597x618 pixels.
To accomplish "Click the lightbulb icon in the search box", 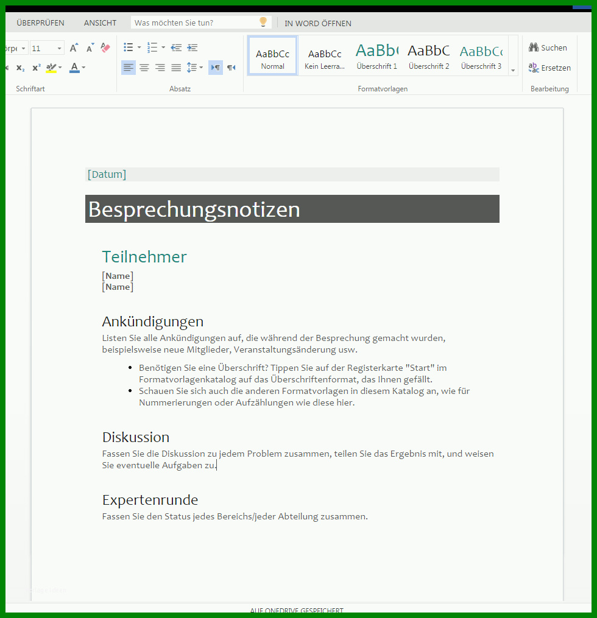I will pos(263,22).
